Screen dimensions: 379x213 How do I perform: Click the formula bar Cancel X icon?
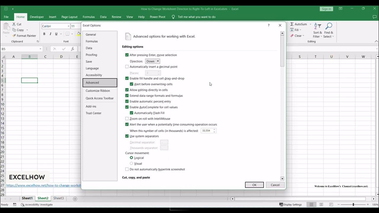pyautogui.click(x=54, y=49)
